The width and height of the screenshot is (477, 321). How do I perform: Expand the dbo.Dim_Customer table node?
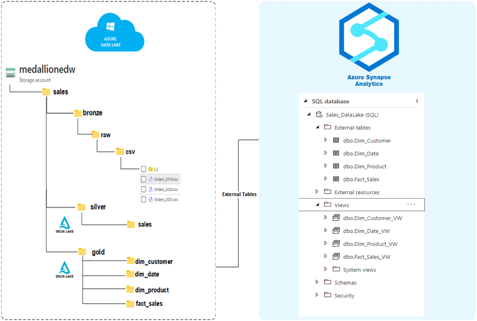[325, 140]
